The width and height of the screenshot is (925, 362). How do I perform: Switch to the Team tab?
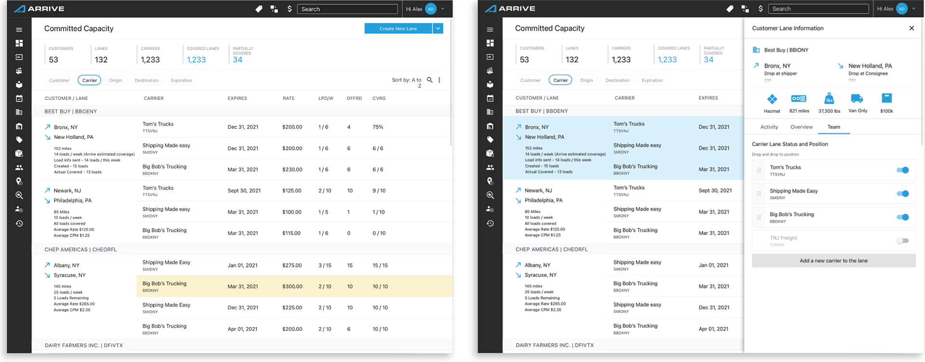[833, 127]
